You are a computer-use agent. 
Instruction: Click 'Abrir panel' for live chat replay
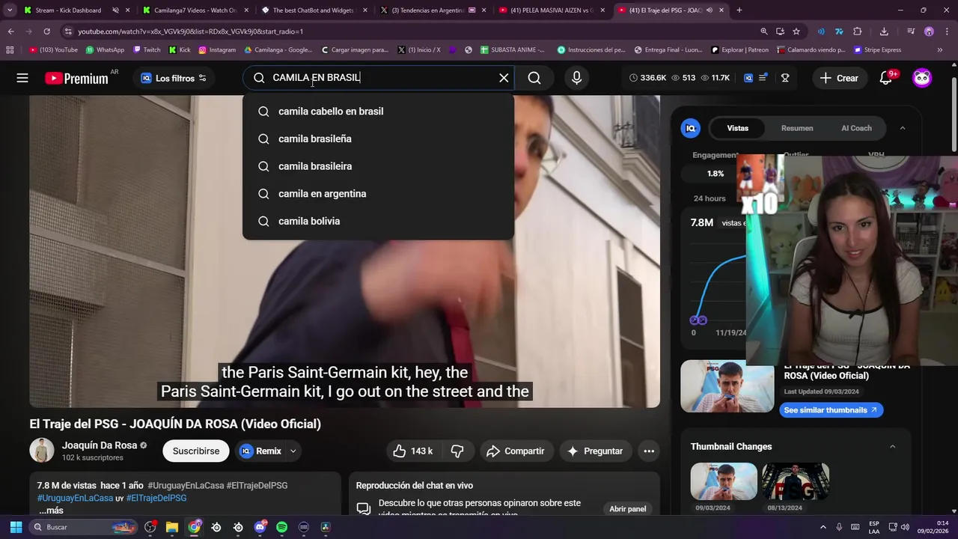pyautogui.click(x=627, y=509)
